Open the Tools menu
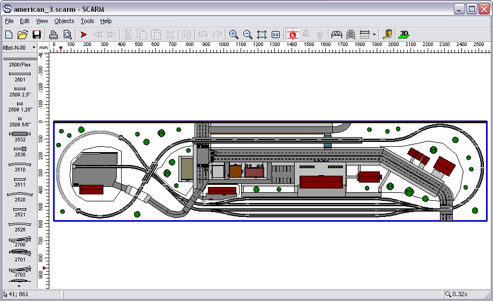The height and width of the screenshot is (301, 493). pyautogui.click(x=87, y=21)
